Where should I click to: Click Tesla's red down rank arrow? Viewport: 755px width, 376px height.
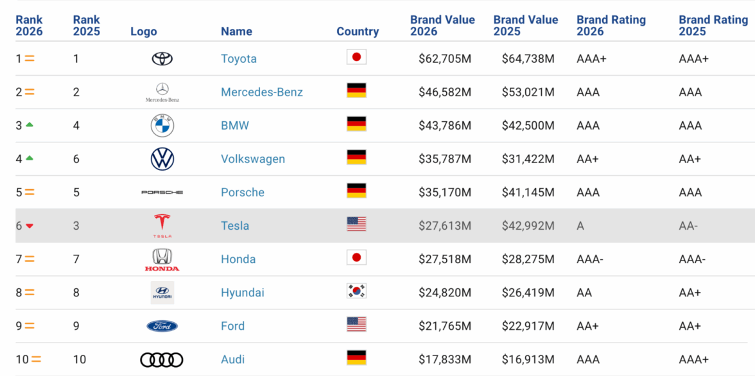click(x=30, y=226)
